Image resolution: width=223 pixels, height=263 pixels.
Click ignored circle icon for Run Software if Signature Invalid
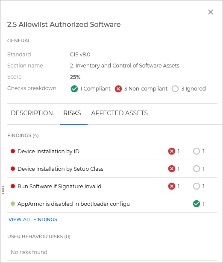(x=197, y=186)
